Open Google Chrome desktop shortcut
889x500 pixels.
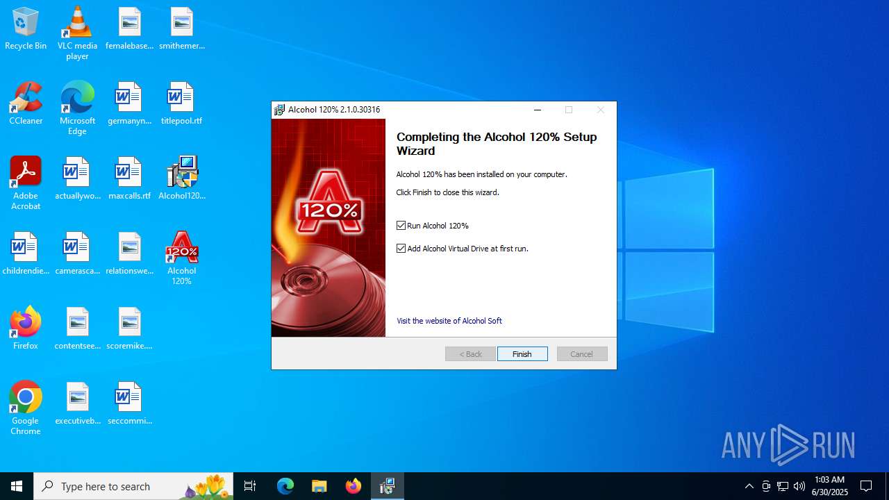pos(26,408)
